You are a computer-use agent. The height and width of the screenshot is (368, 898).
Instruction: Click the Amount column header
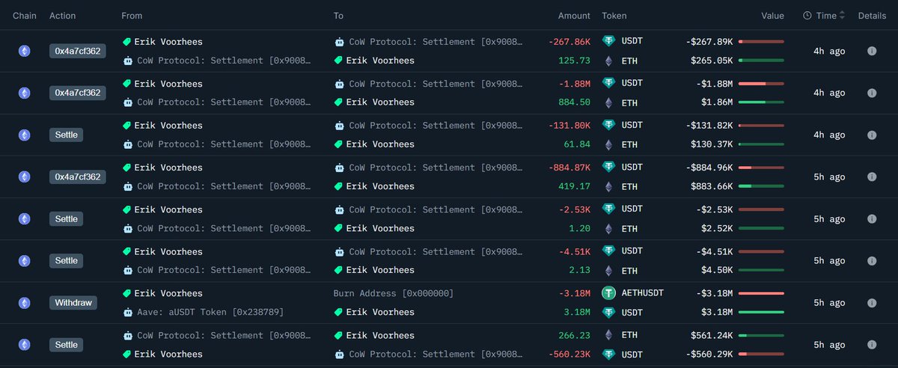574,16
